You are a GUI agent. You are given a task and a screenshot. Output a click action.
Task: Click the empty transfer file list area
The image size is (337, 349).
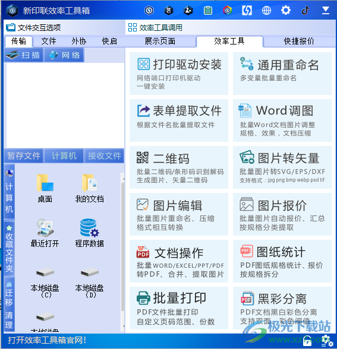click(x=65, y=105)
